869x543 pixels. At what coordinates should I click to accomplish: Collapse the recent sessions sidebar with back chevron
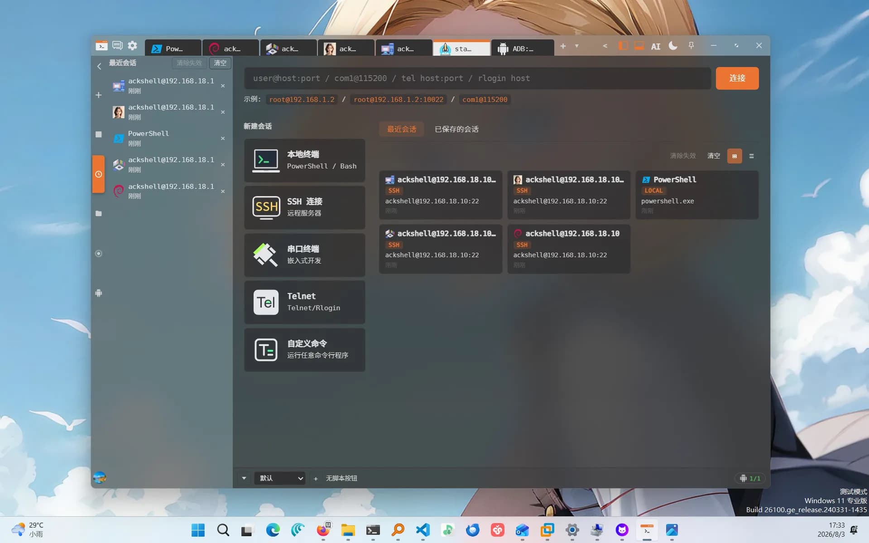pos(99,67)
